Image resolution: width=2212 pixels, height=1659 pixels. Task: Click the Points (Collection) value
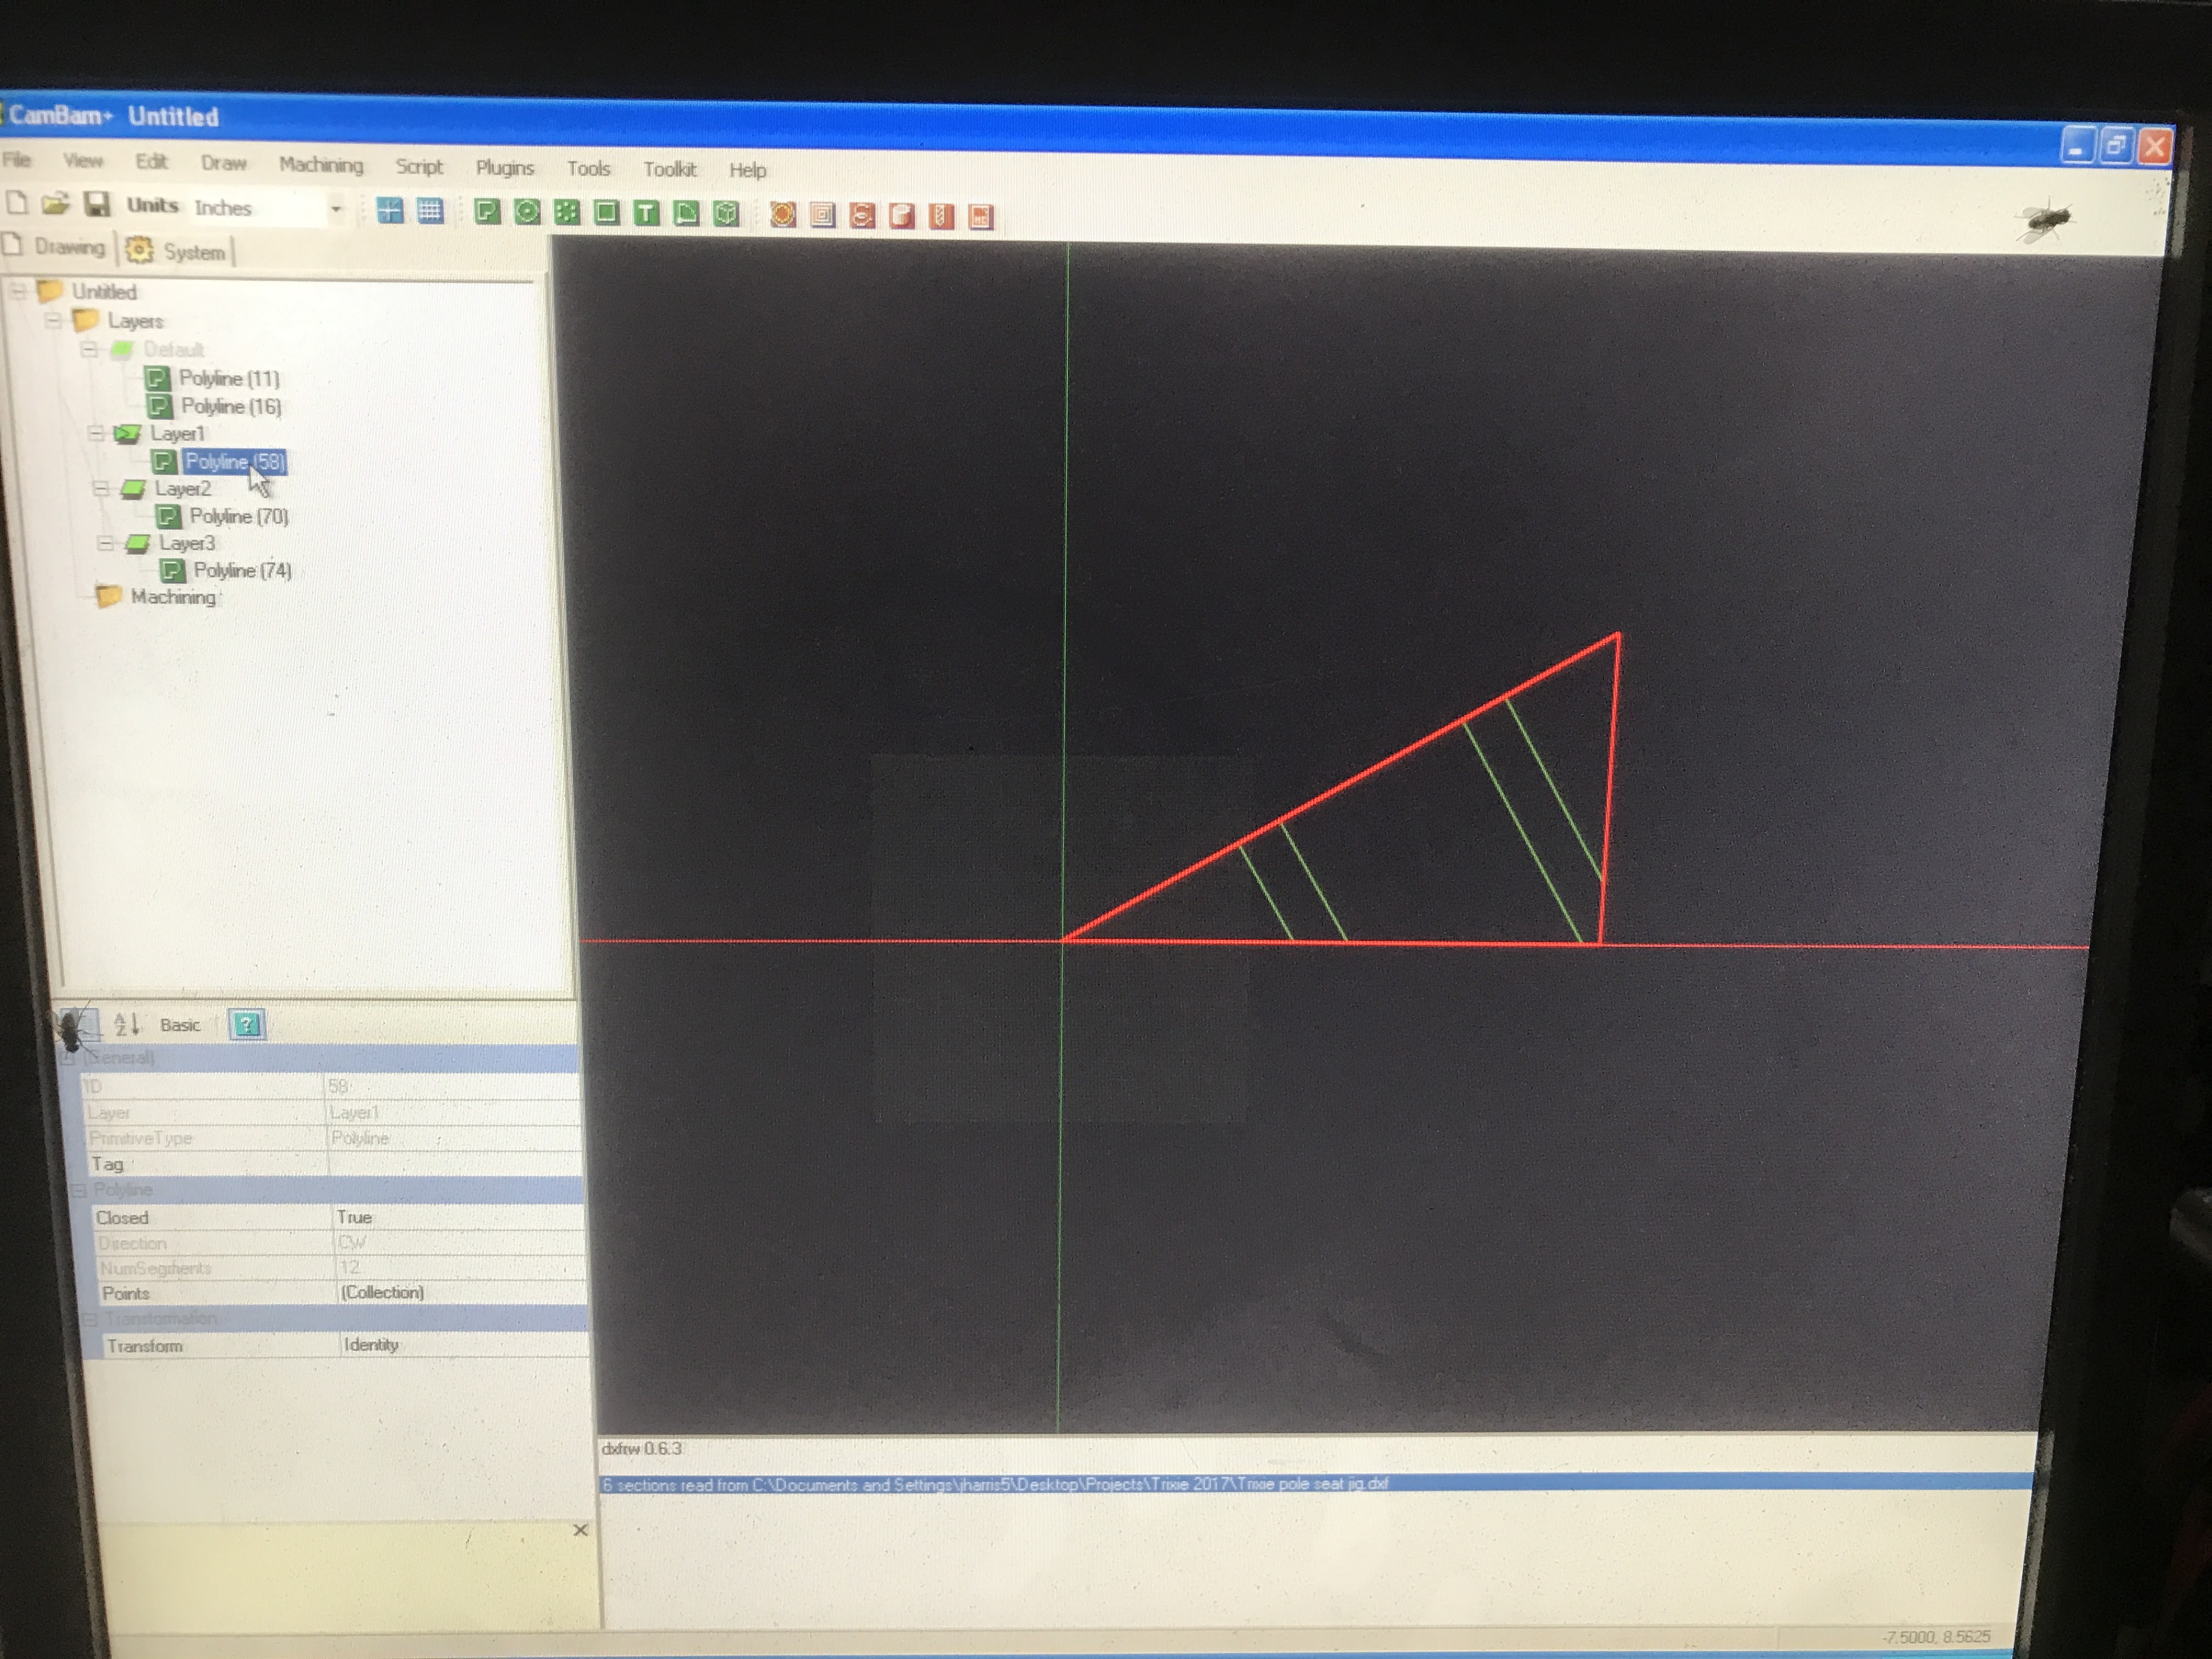pyautogui.click(x=461, y=1292)
